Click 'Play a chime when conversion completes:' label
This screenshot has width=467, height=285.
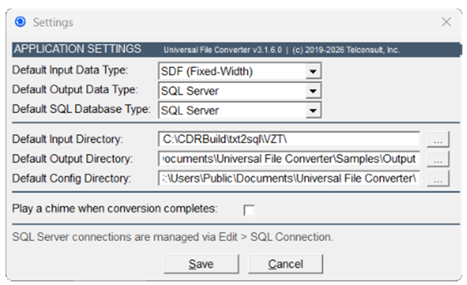pyautogui.click(x=115, y=209)
